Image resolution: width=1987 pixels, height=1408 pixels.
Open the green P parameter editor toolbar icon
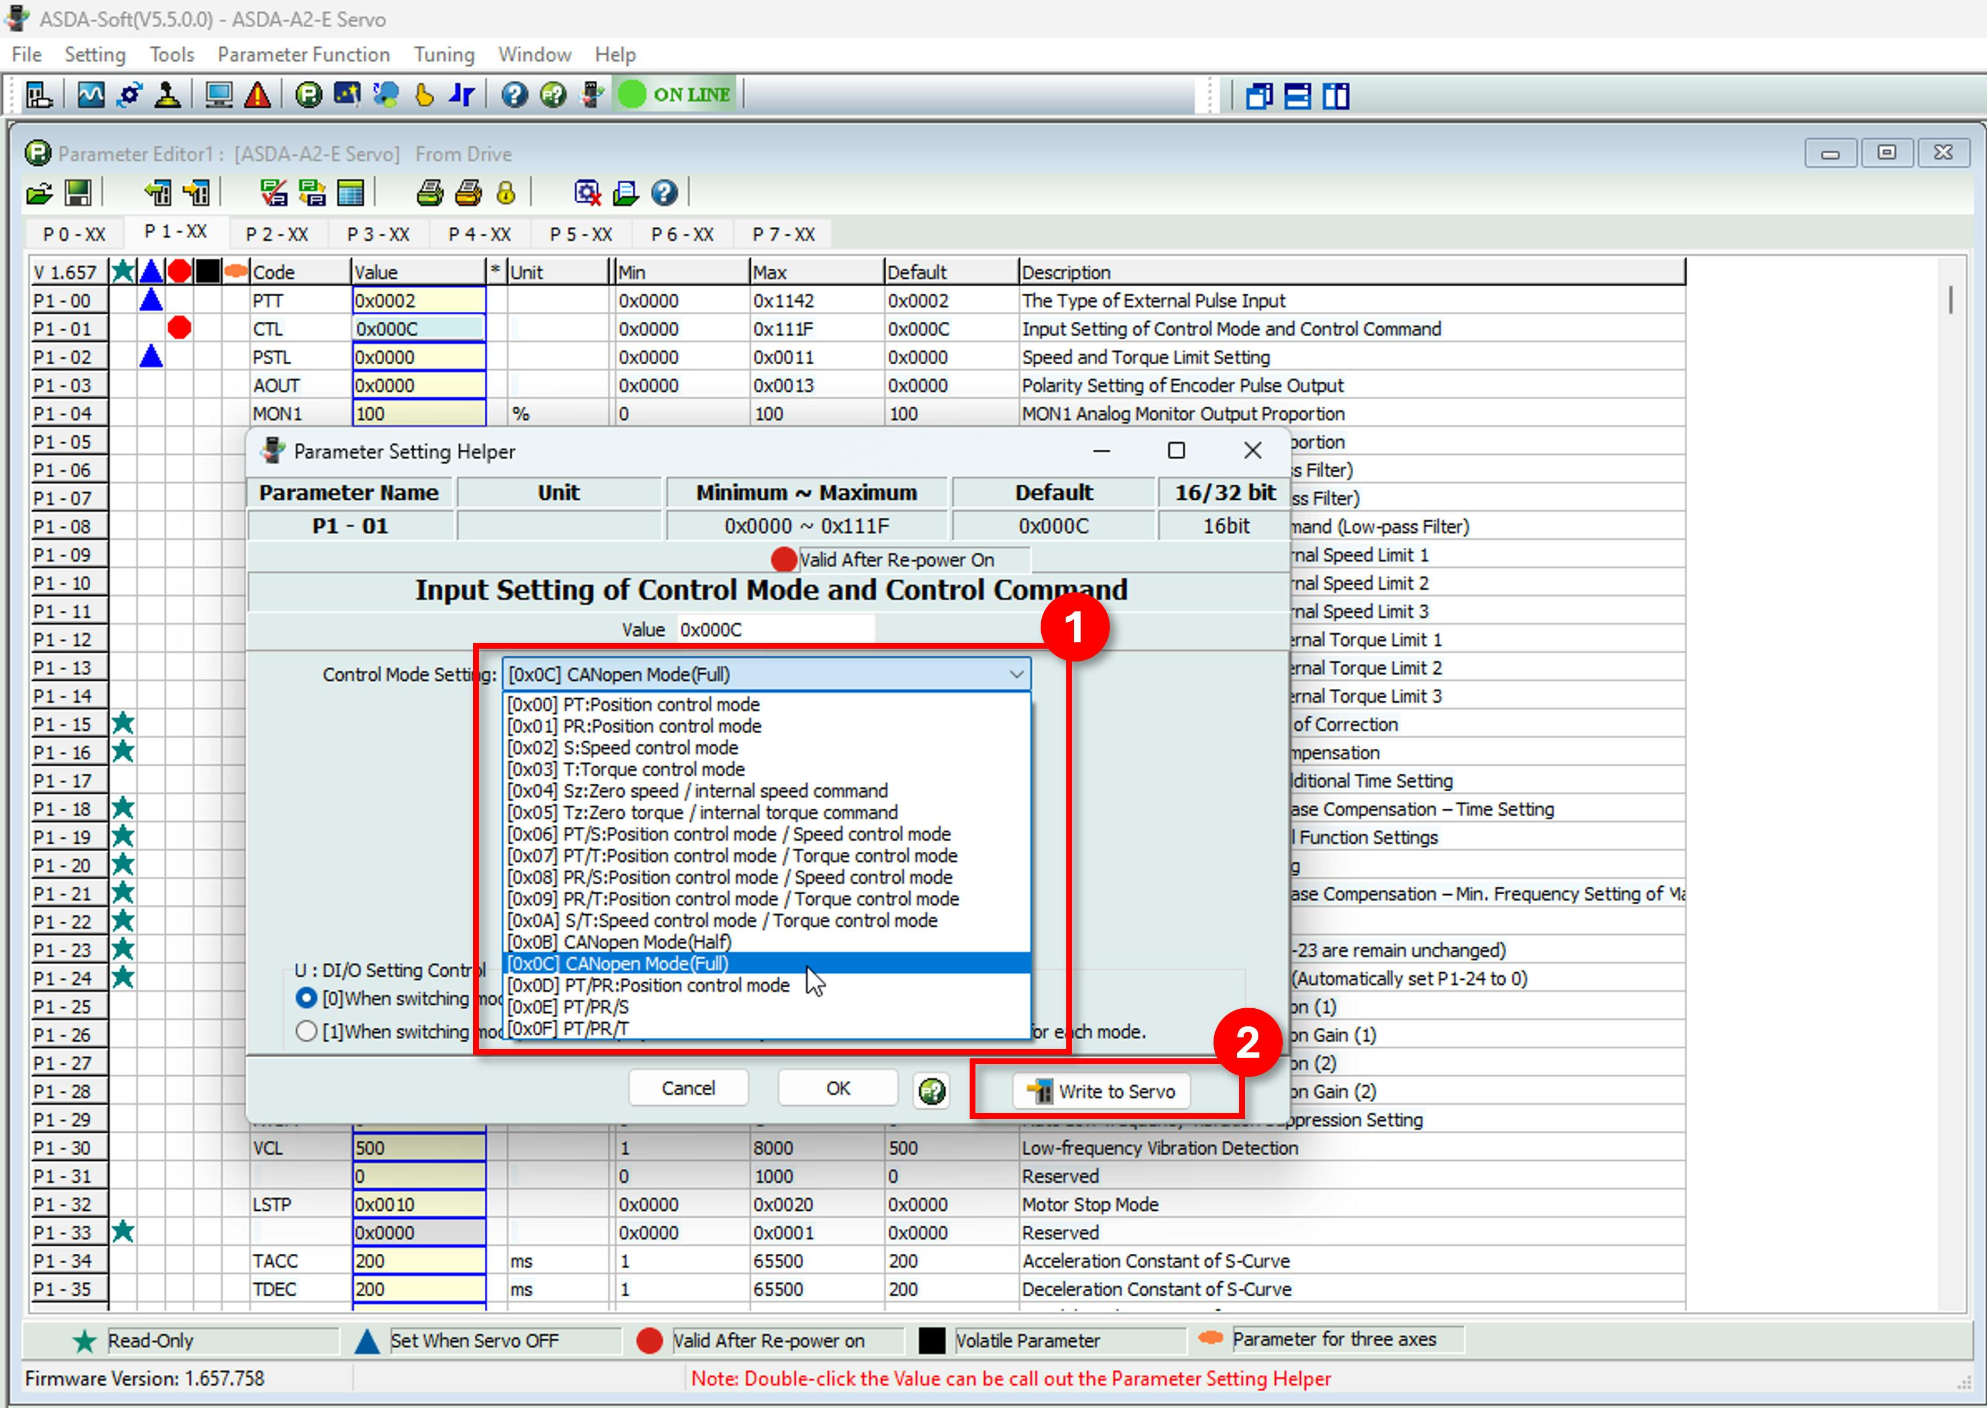click(x=308, y=94)
